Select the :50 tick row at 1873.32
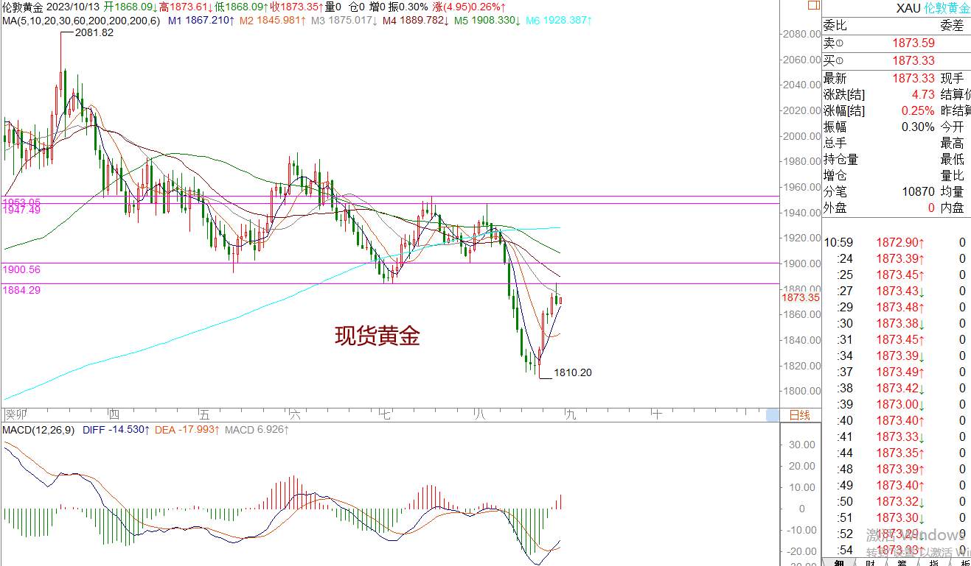The height and width of the screenshot is (566, 971). (897, 501)
